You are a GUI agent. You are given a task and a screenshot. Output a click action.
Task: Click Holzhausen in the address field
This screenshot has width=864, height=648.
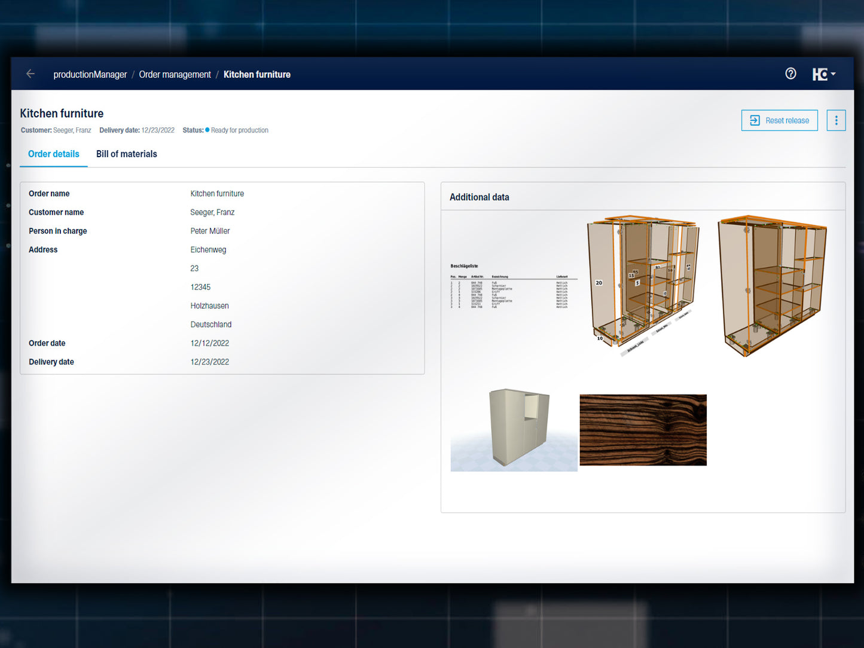click(x=209, y=306)
